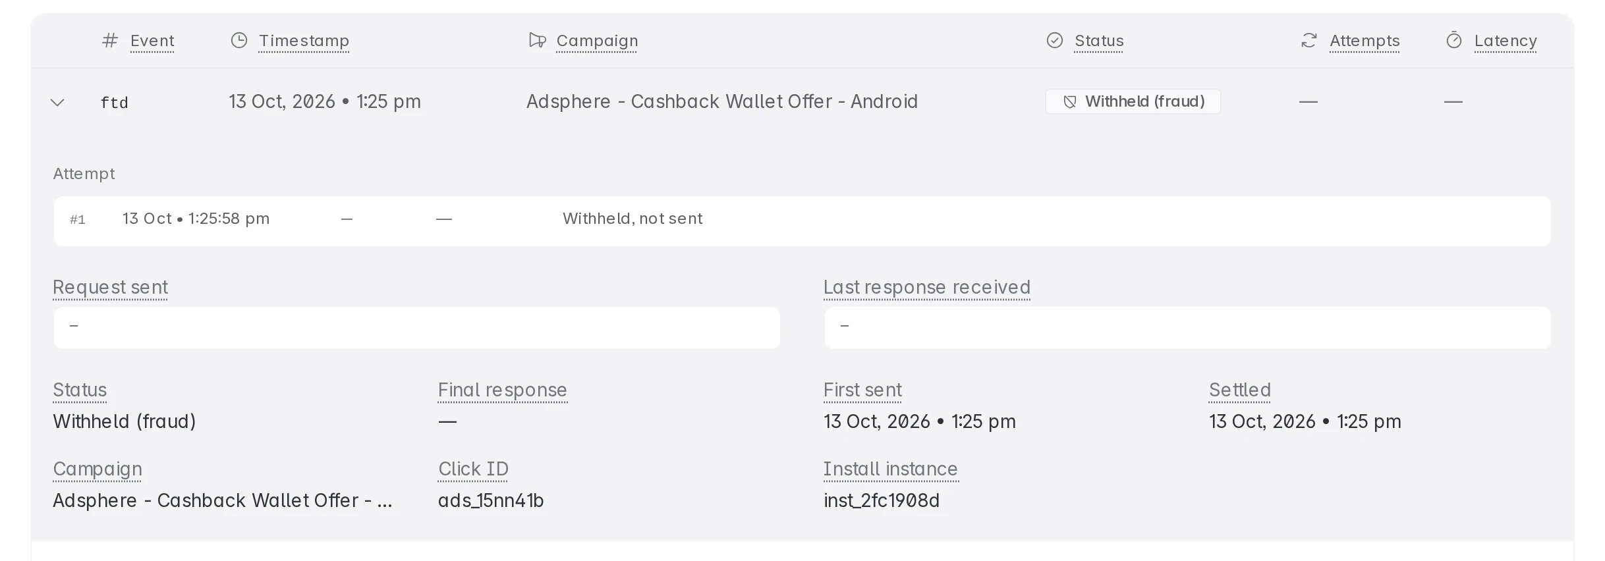Select attempt #1 Withheld, not sent row

pos(802,221)
